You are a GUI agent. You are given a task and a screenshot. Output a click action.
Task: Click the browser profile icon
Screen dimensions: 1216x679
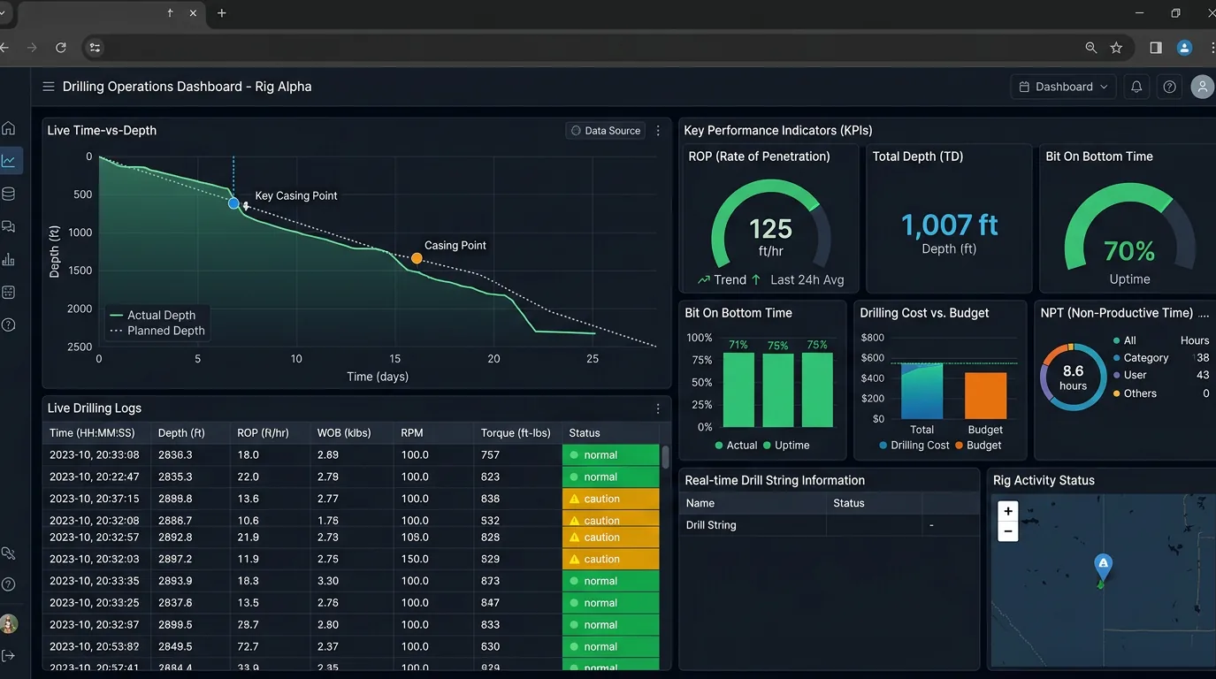click(1185, 48)
